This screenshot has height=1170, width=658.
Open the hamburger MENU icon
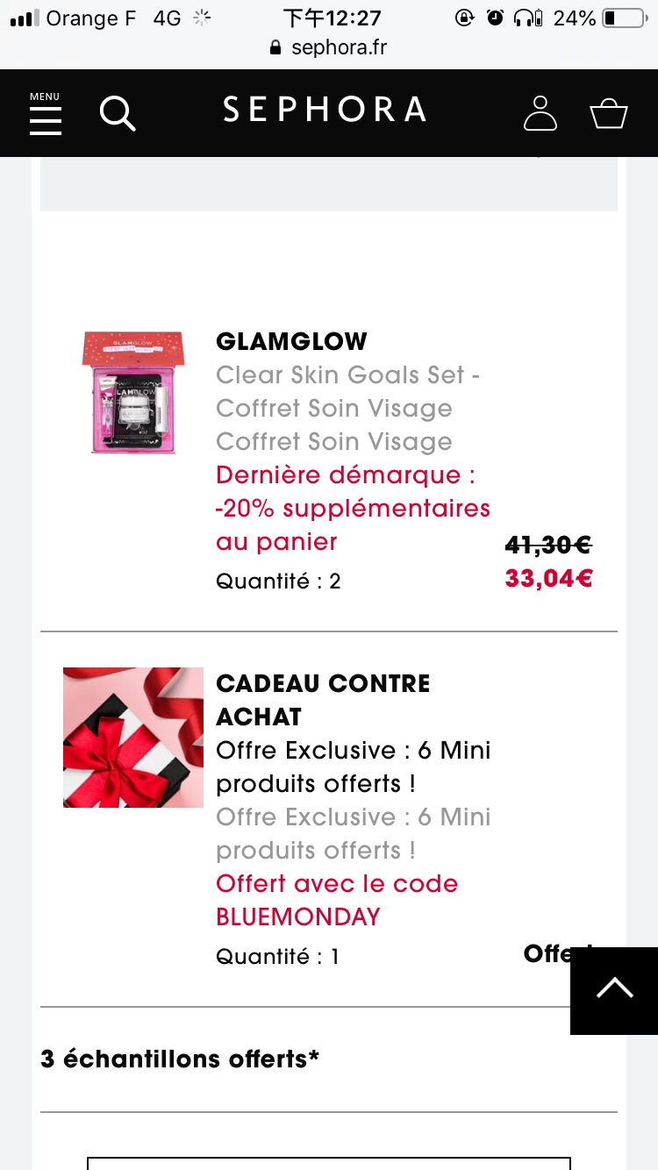(x=46, y=113)
